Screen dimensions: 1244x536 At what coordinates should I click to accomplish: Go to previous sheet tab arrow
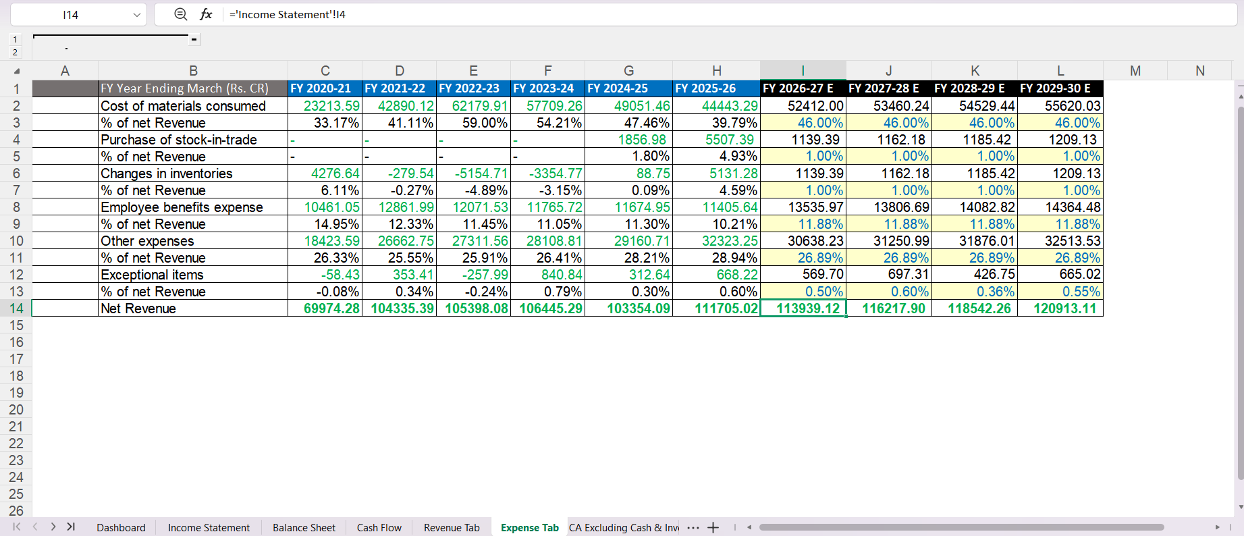(x=35, y=527)
